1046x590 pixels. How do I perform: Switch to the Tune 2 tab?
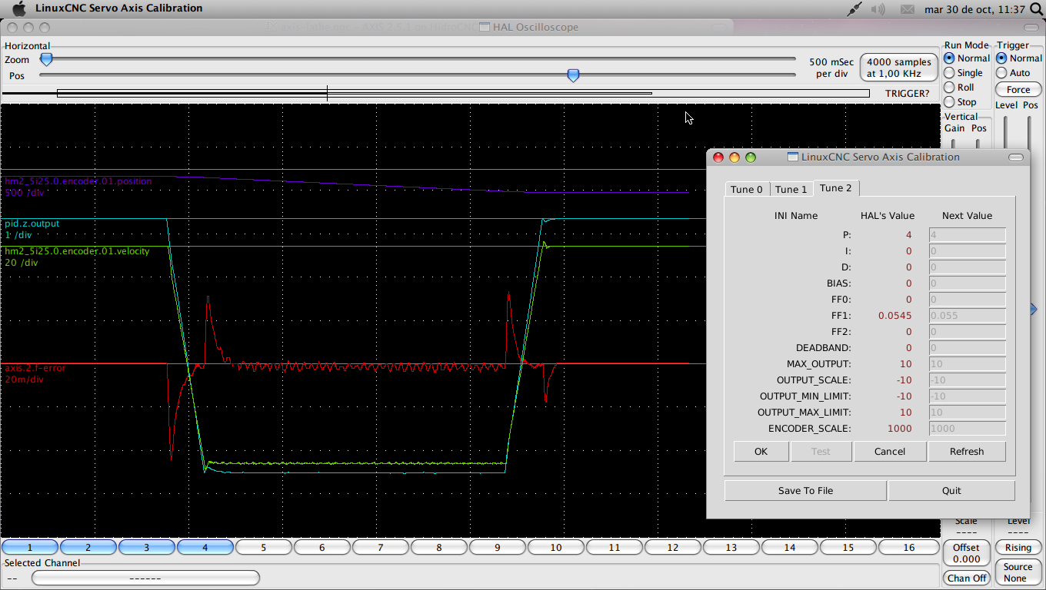(x=836, y=188)
